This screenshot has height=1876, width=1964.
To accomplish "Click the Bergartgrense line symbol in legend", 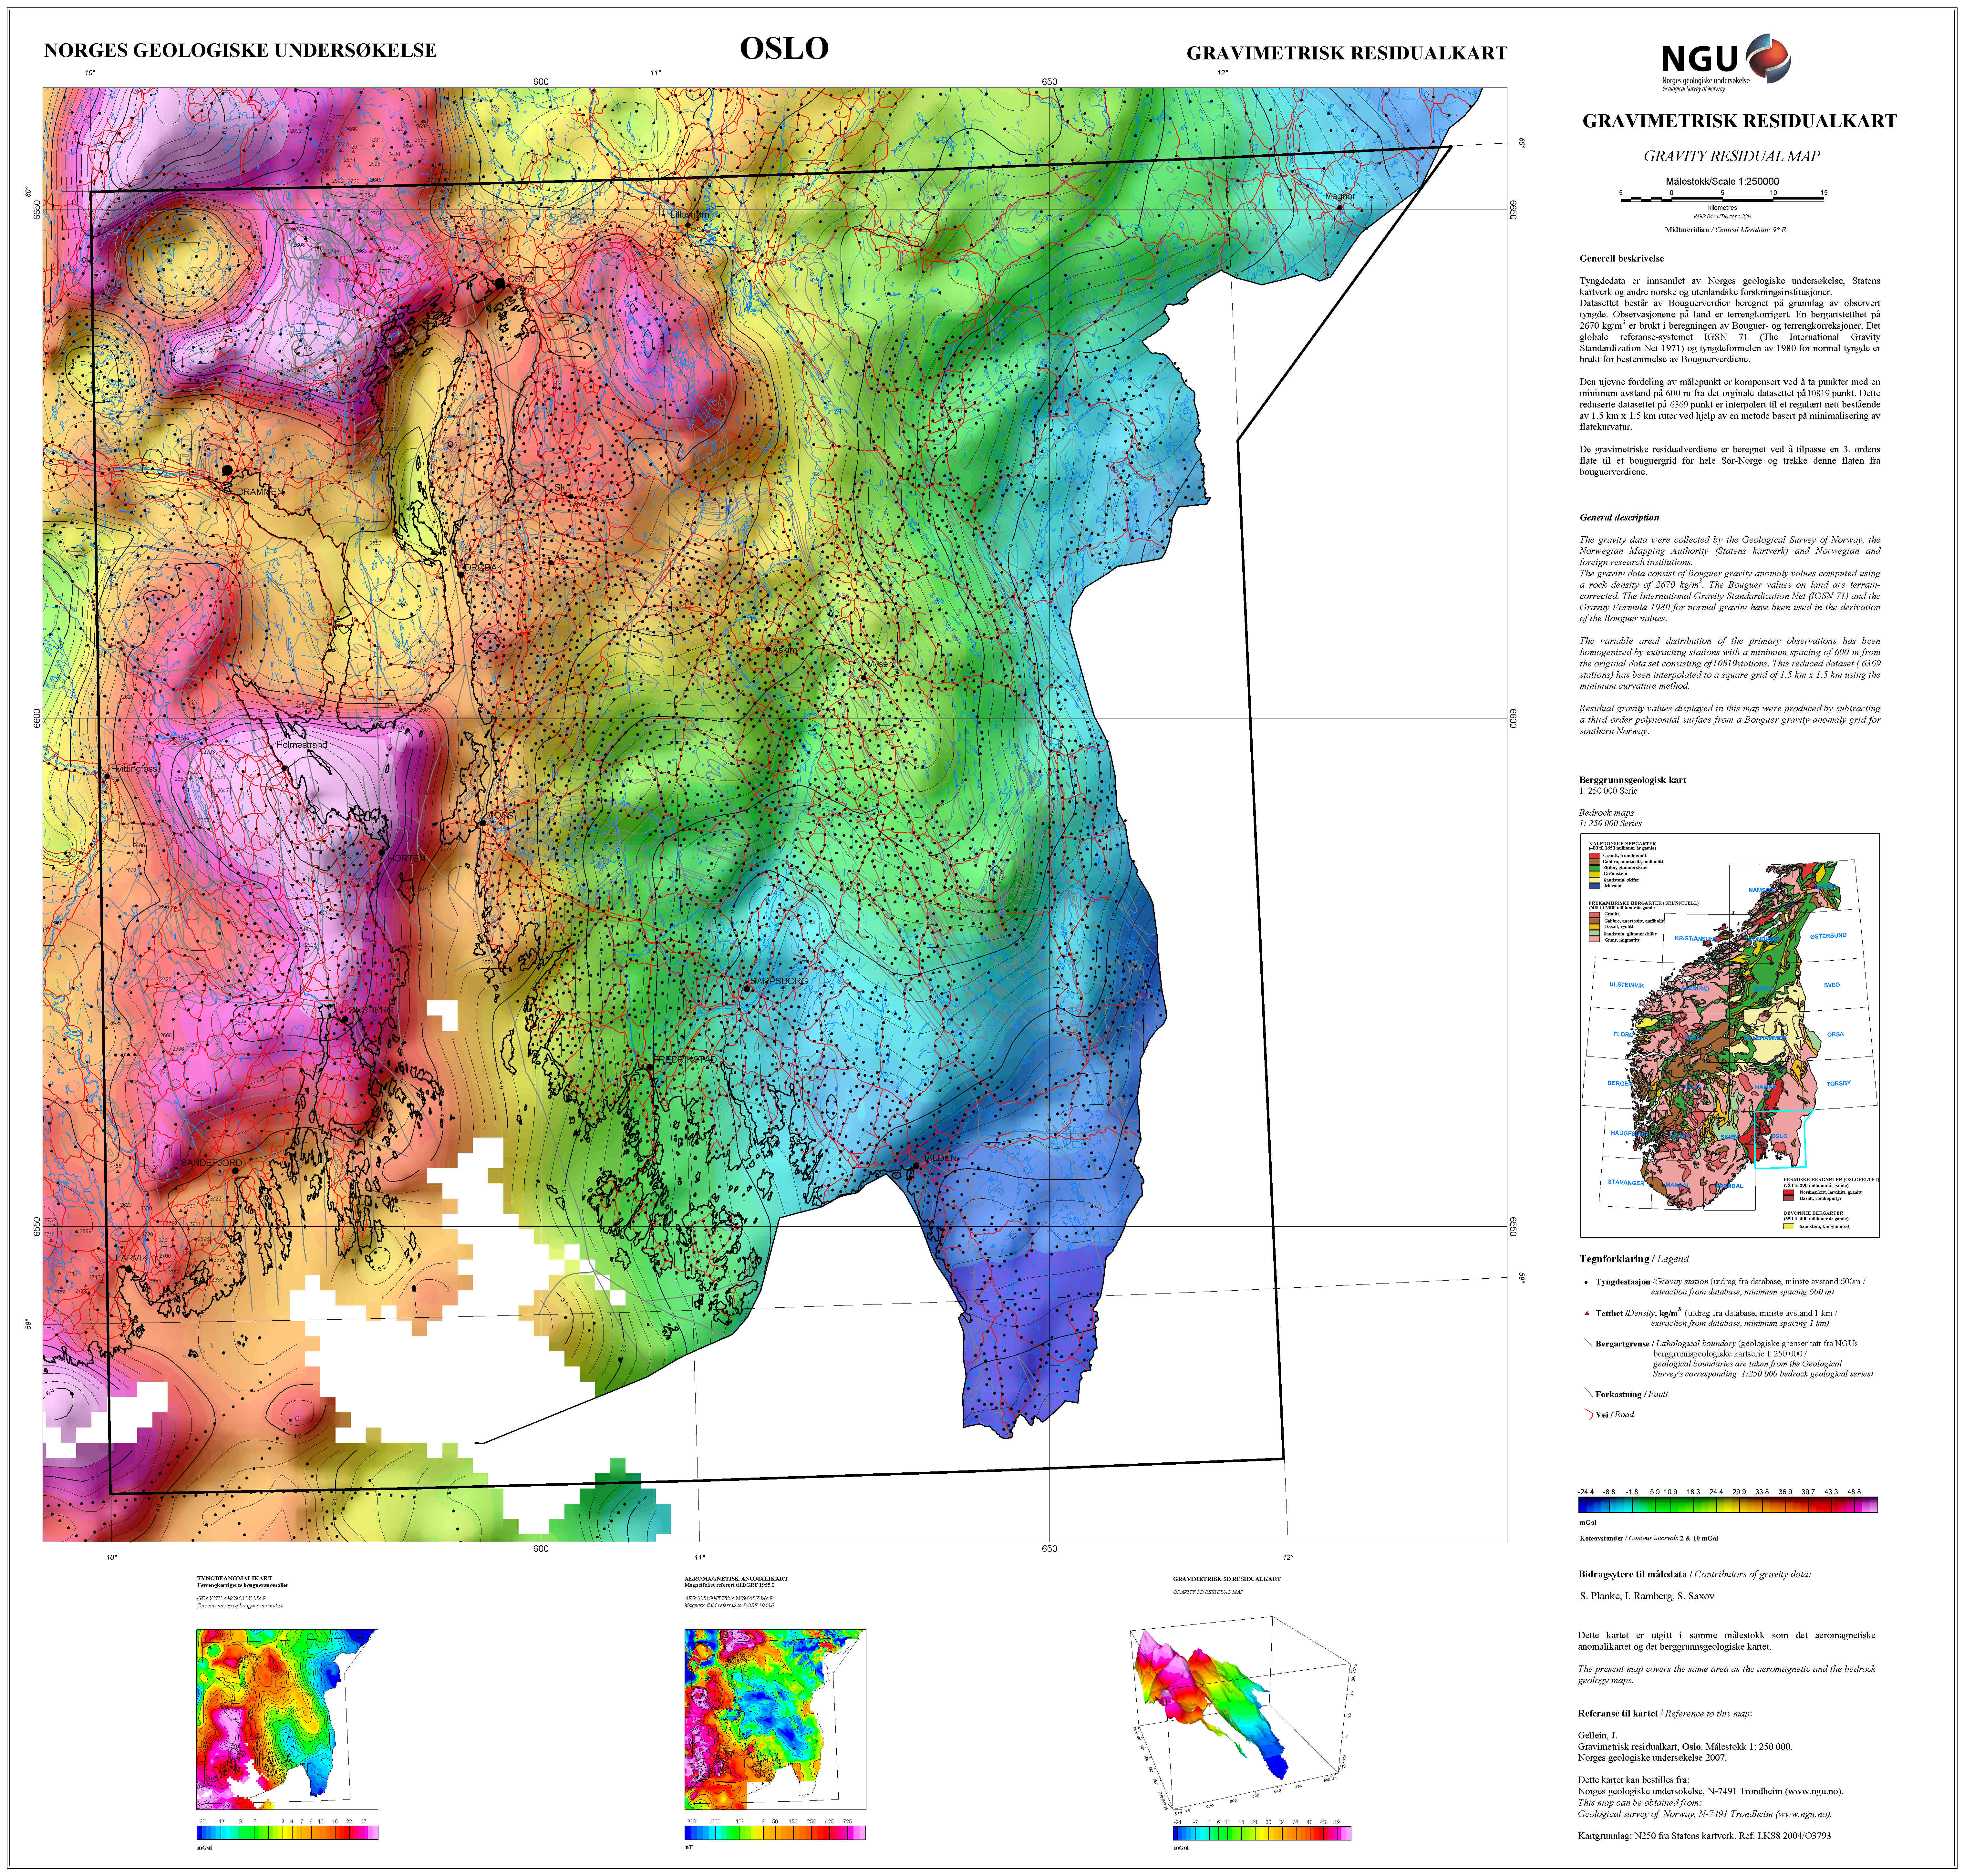I will [1588, 1343].
